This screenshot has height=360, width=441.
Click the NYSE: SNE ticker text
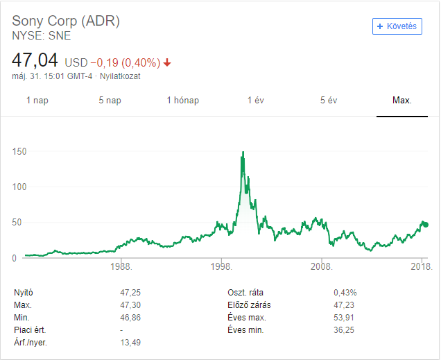point(42,35)
